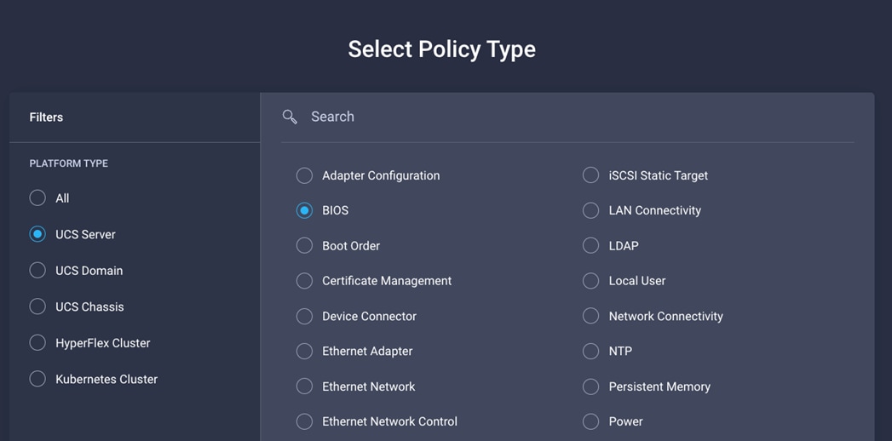
Task: Choose the Ethernet Network policy radio
Action: 304,387
